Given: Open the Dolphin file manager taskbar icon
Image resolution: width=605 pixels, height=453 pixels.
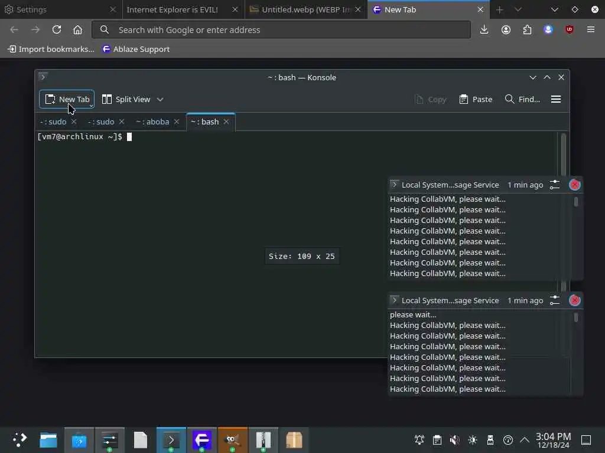Looking at the screenshot, I should (x=48, y=440).
